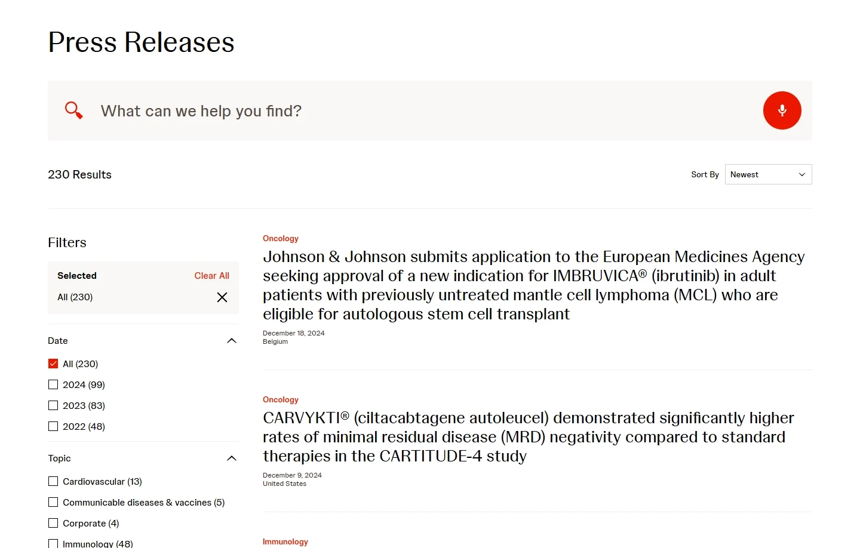Collapse the Topic filter section chevron

[232, 458]
